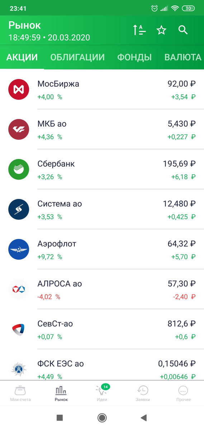Tap the Аэрофлот blue logo

tap(18, 249)
